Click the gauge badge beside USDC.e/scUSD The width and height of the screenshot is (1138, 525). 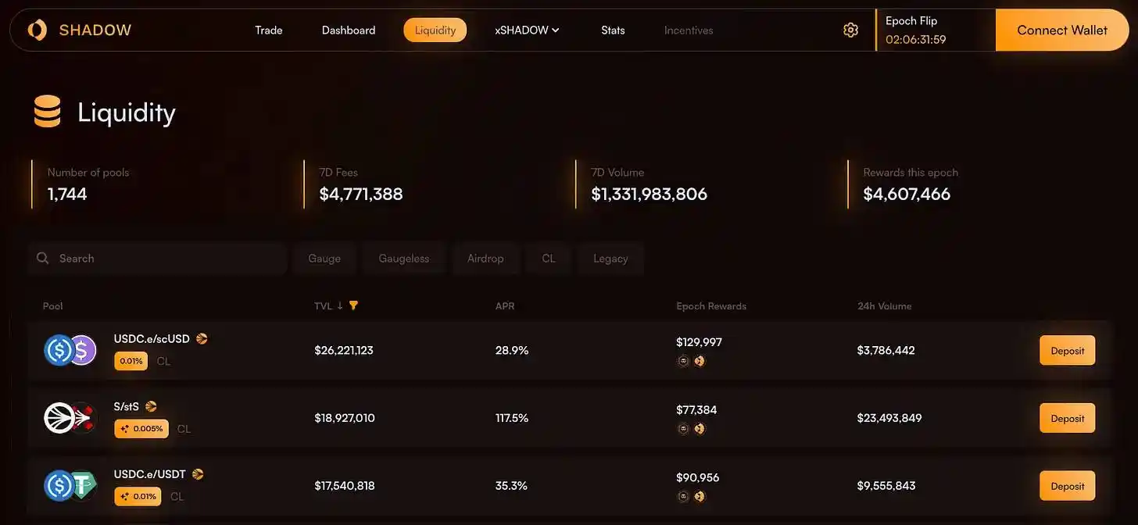tap(202, 339)
